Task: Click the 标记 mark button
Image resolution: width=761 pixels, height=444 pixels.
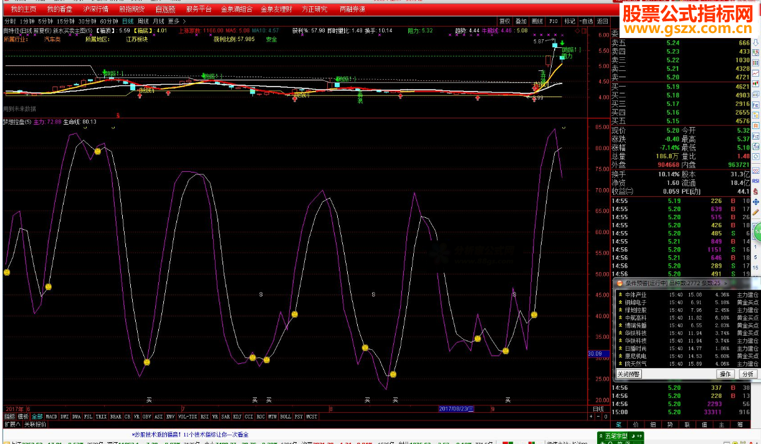Action: pyautogui.click(x=570, y=21)
